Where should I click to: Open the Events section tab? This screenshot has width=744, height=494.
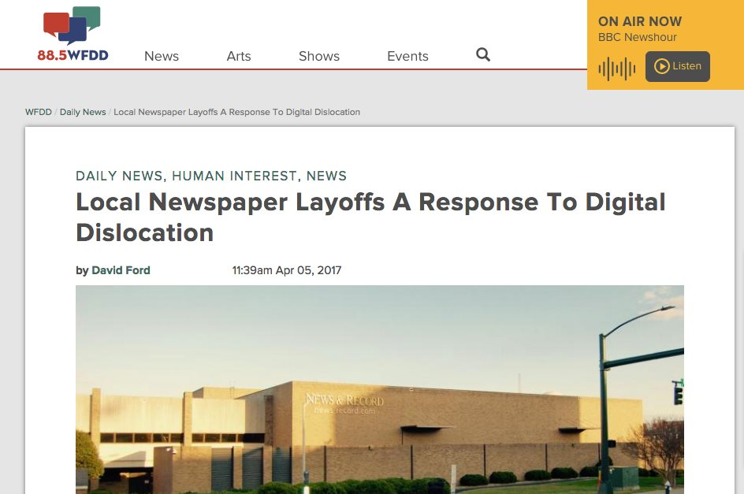coord(407,56)
